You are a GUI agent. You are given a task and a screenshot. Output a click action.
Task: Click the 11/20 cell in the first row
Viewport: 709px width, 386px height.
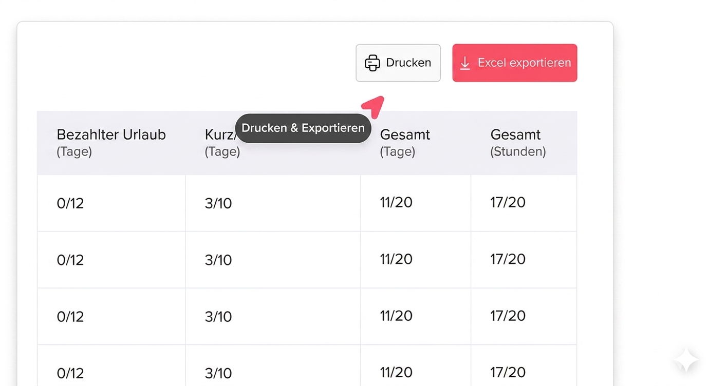point(396,202)
